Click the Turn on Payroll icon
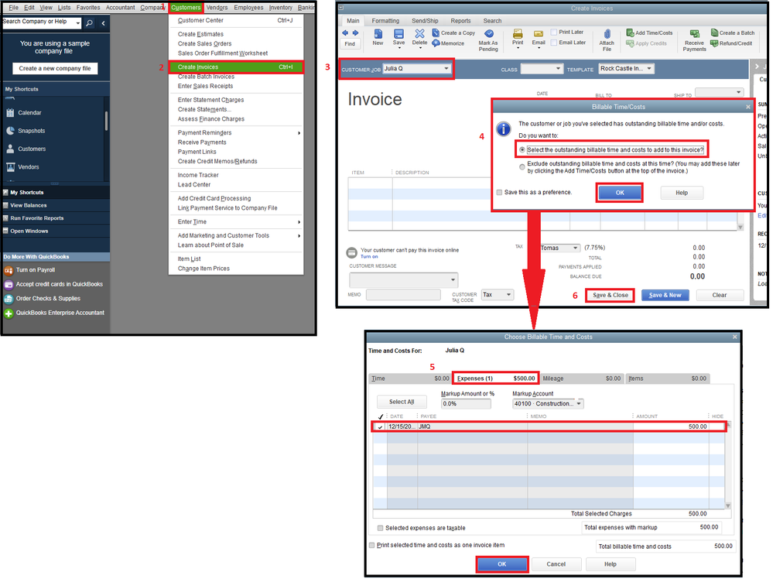 coord(9,270)
